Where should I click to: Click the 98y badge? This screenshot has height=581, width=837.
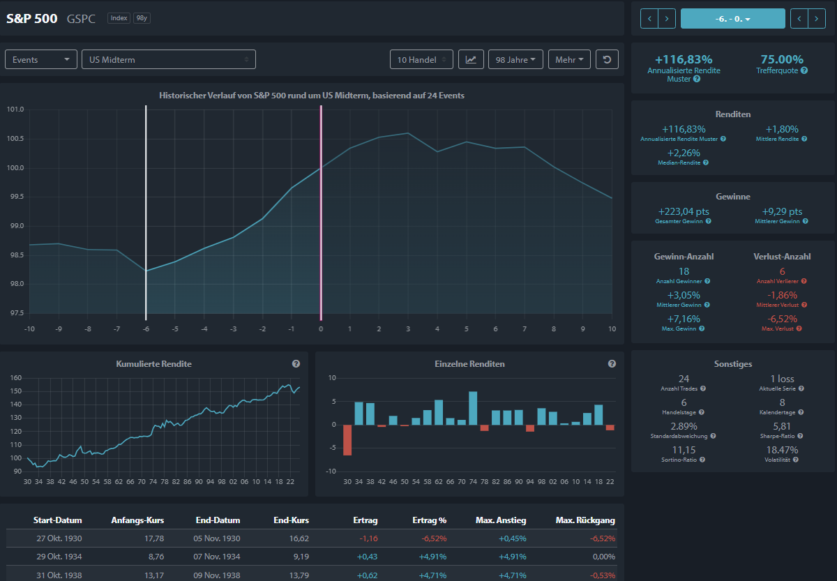pyautogui.click(x=142, y=18)
